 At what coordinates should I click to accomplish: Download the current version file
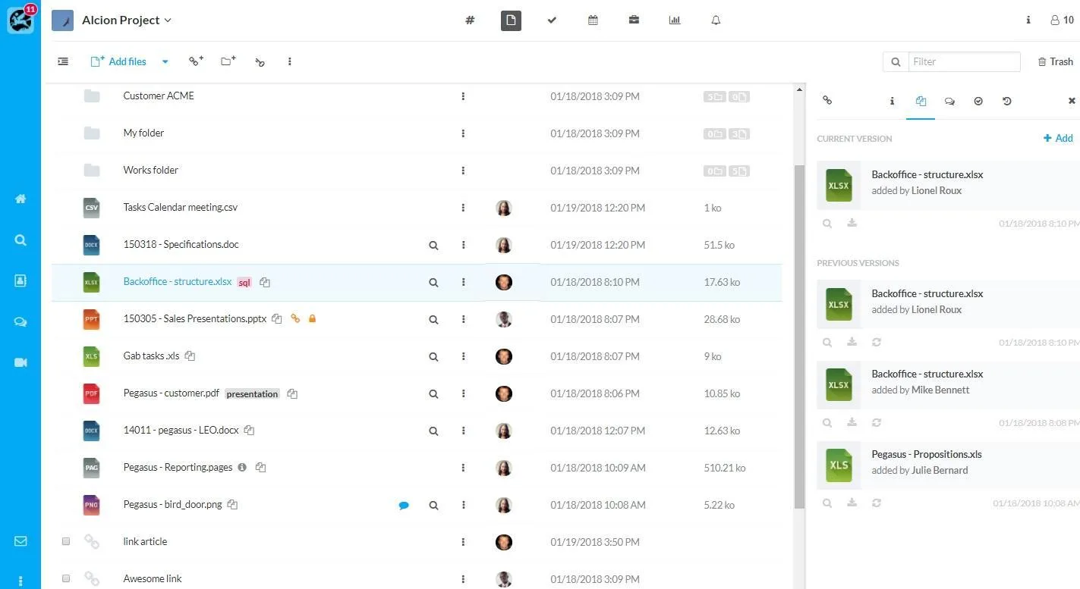(x=852, y=223)
